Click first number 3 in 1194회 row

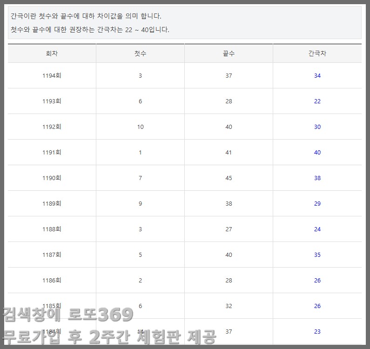(140, 76)
